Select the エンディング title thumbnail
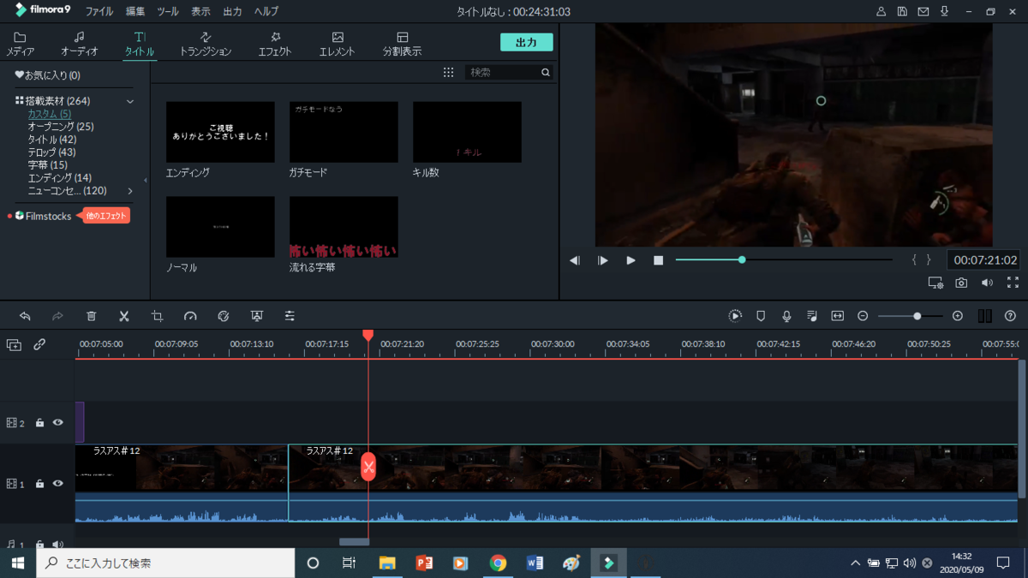 pos(220,132)
